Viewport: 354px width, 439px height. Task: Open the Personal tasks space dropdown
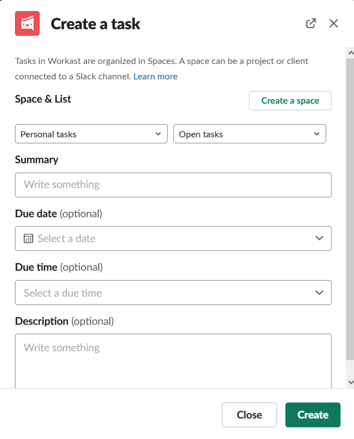(91, 134)
